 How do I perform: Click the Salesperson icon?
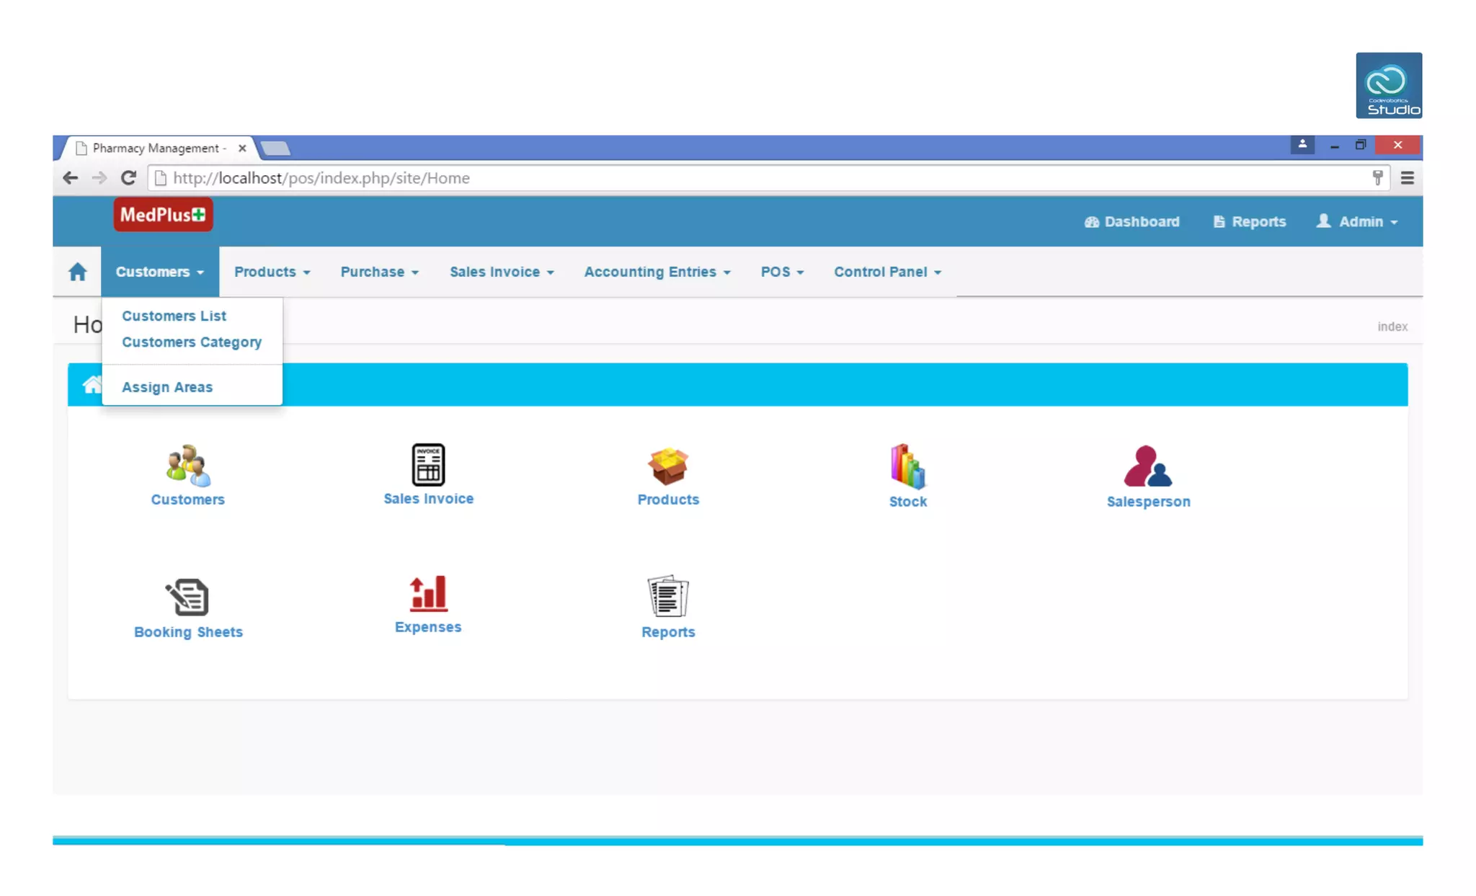[1147, 466]
